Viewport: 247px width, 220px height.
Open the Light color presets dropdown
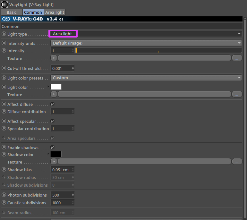tap(146, 78)
